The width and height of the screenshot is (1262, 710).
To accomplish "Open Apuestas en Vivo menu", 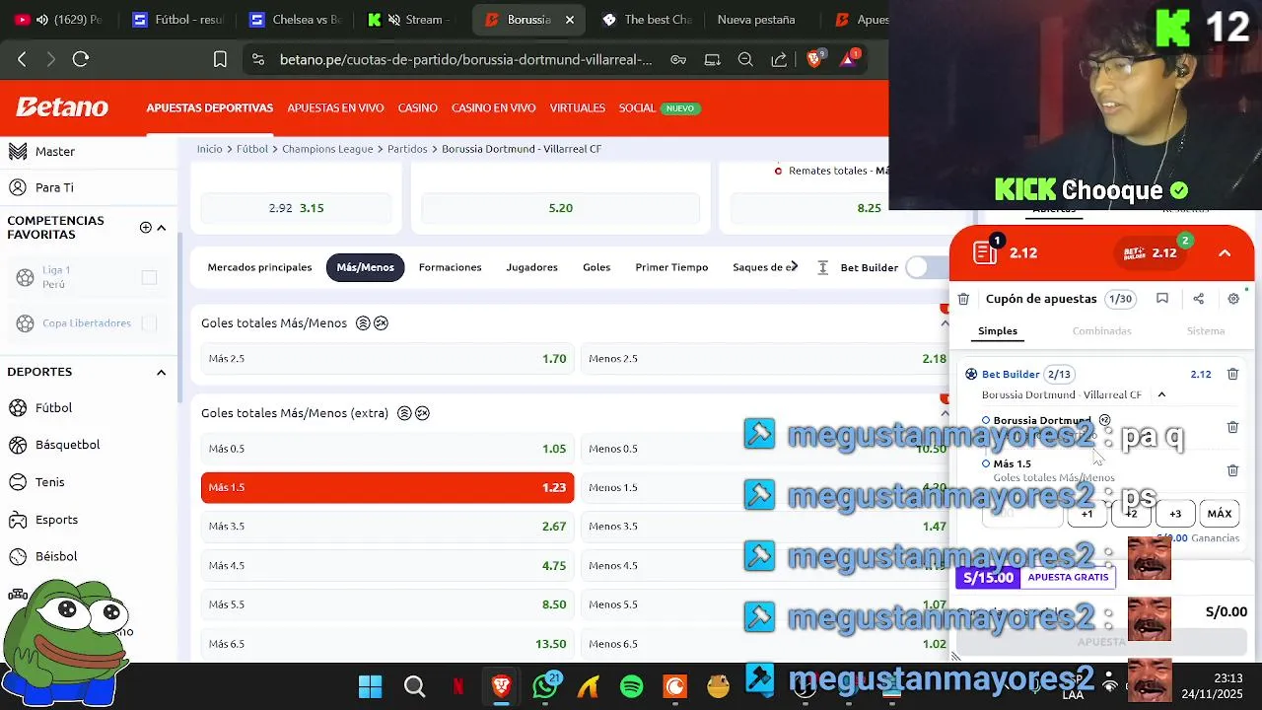I will pos(335,107).
